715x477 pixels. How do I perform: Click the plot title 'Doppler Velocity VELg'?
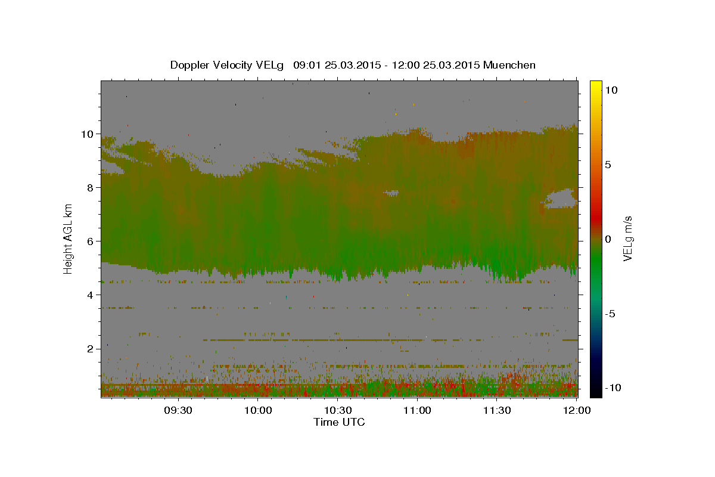coord(228,65)
